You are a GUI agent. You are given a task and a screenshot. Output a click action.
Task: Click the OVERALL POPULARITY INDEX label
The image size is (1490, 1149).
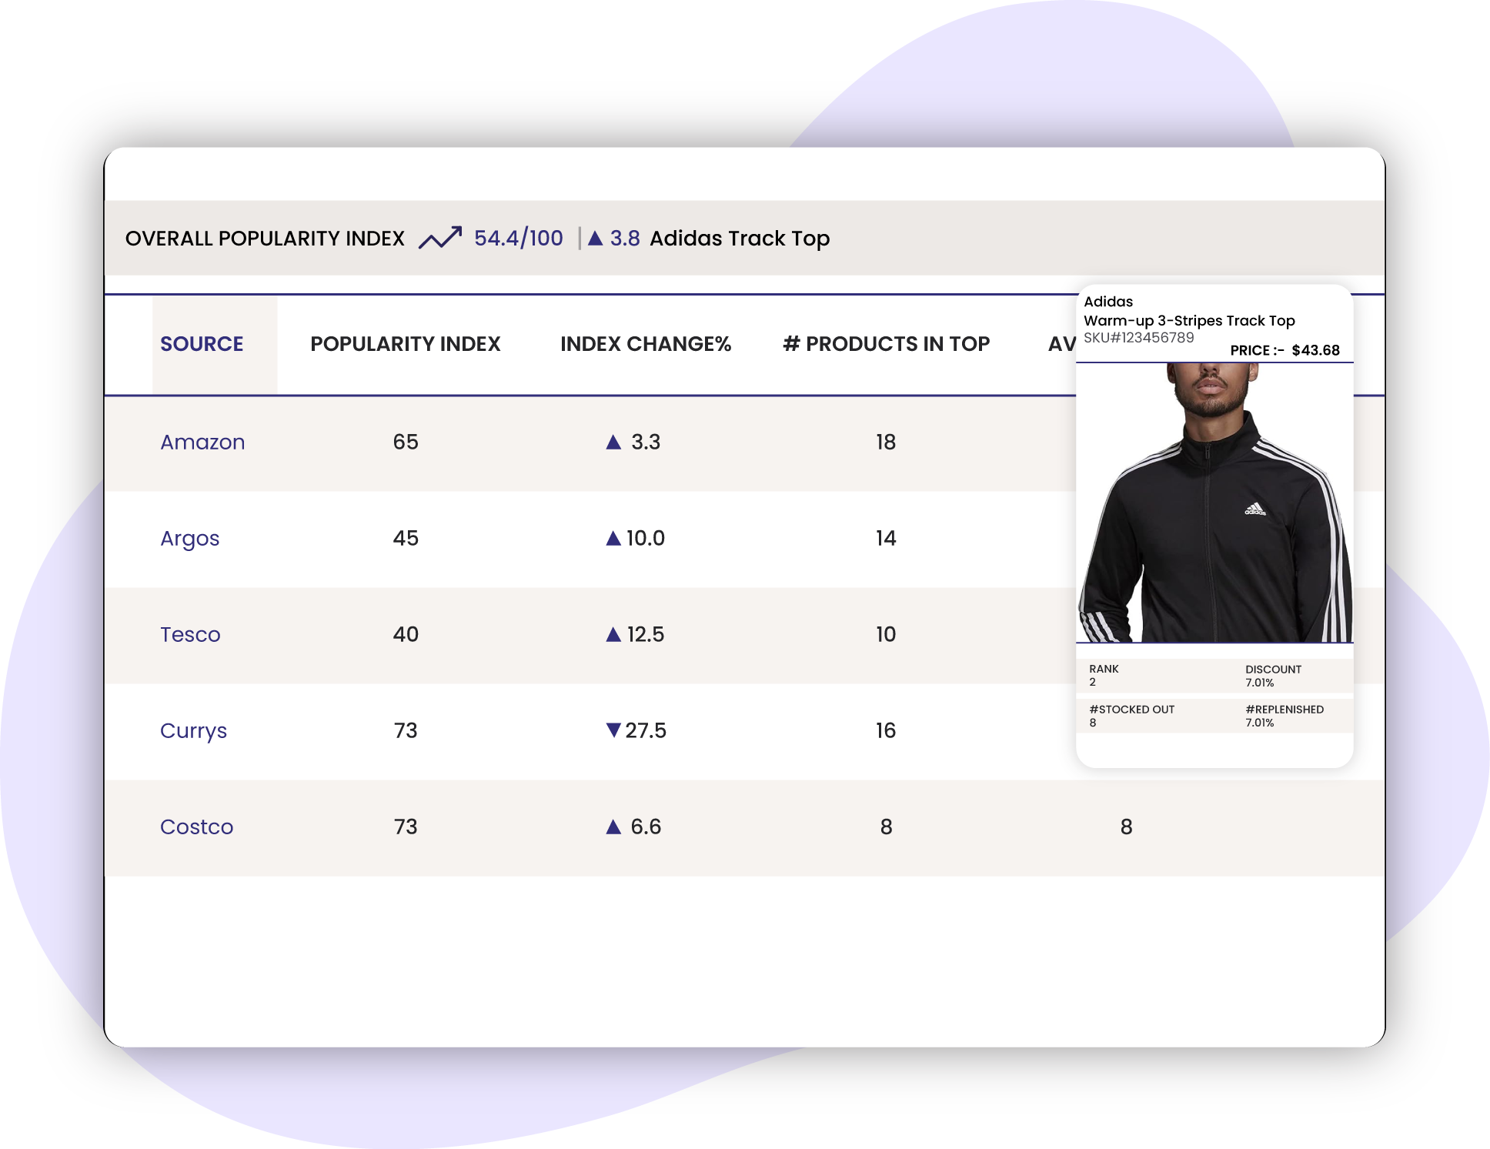[x=265, y=239]
